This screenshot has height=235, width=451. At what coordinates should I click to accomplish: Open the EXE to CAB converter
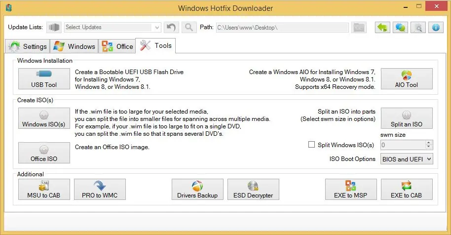click(407, 189)
